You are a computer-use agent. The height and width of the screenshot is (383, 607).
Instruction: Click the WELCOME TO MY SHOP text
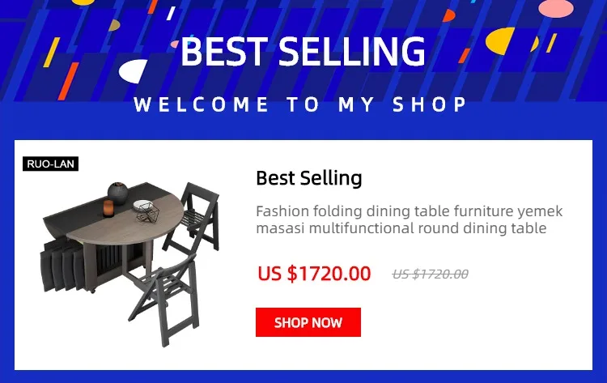click(300, 104)
